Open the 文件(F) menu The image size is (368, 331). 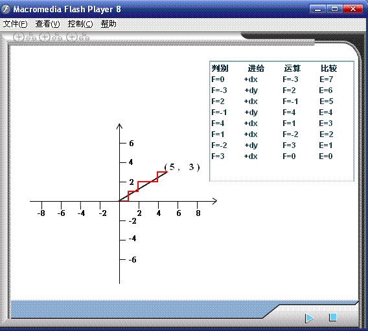pyautogui.click(x=15, y=24)
